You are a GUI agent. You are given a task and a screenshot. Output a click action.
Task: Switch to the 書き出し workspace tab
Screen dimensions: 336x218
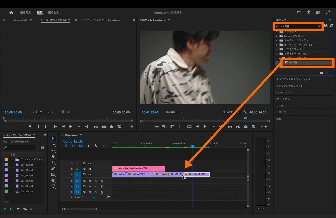coord(54,13)
